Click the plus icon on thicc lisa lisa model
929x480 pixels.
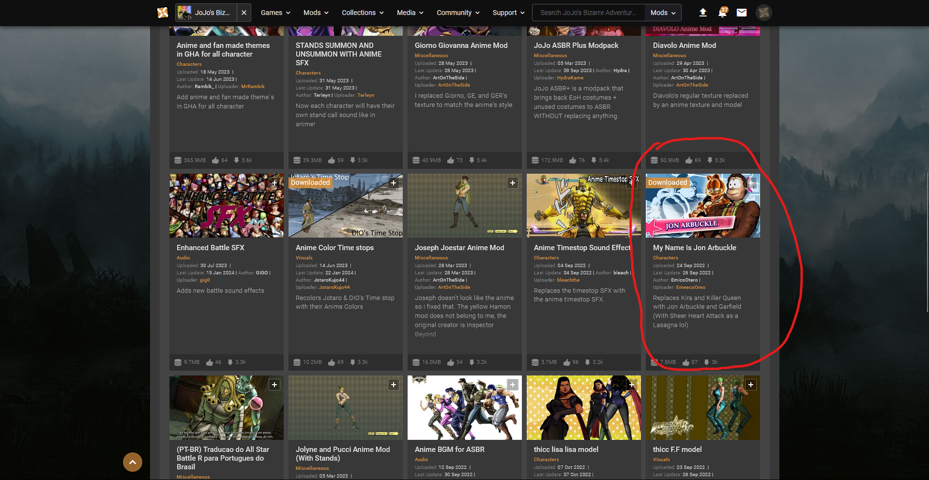point(632,385)
